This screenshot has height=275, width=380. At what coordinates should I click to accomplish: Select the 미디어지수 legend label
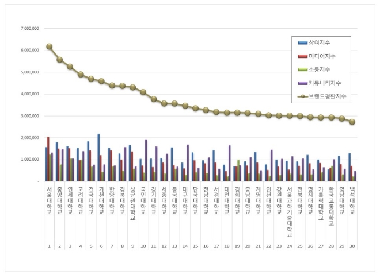coord(322,56)
